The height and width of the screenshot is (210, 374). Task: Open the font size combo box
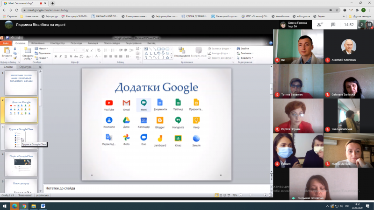pos(80,50)
